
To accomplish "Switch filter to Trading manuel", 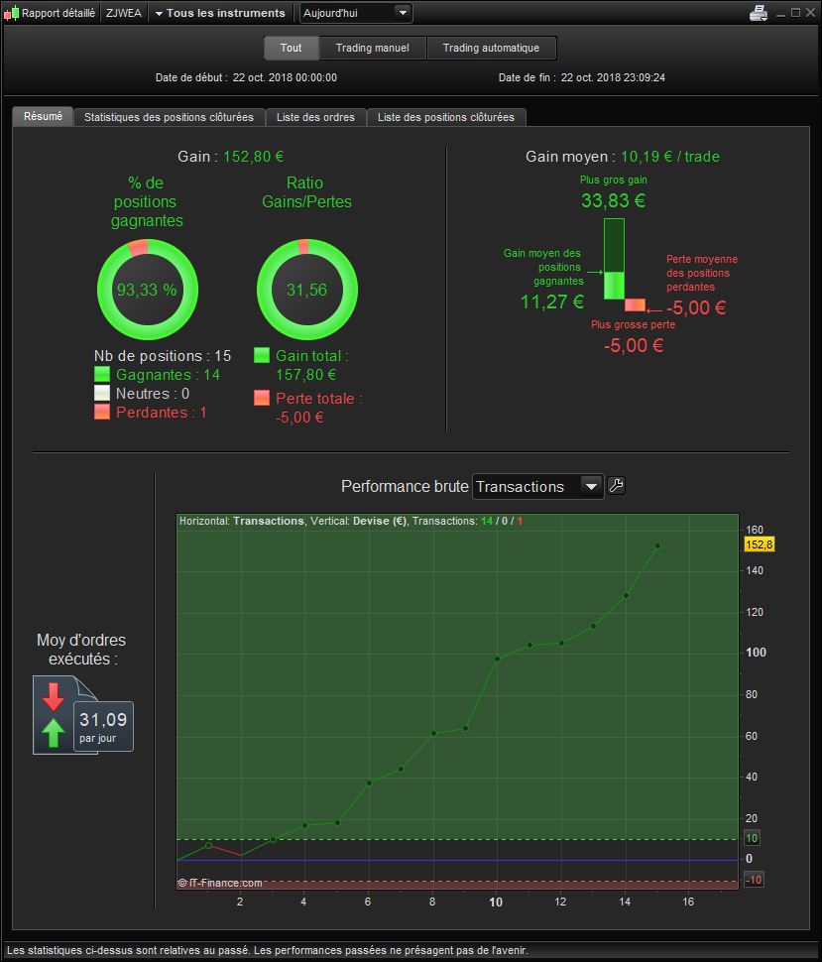I will click(x=372, y=49).
